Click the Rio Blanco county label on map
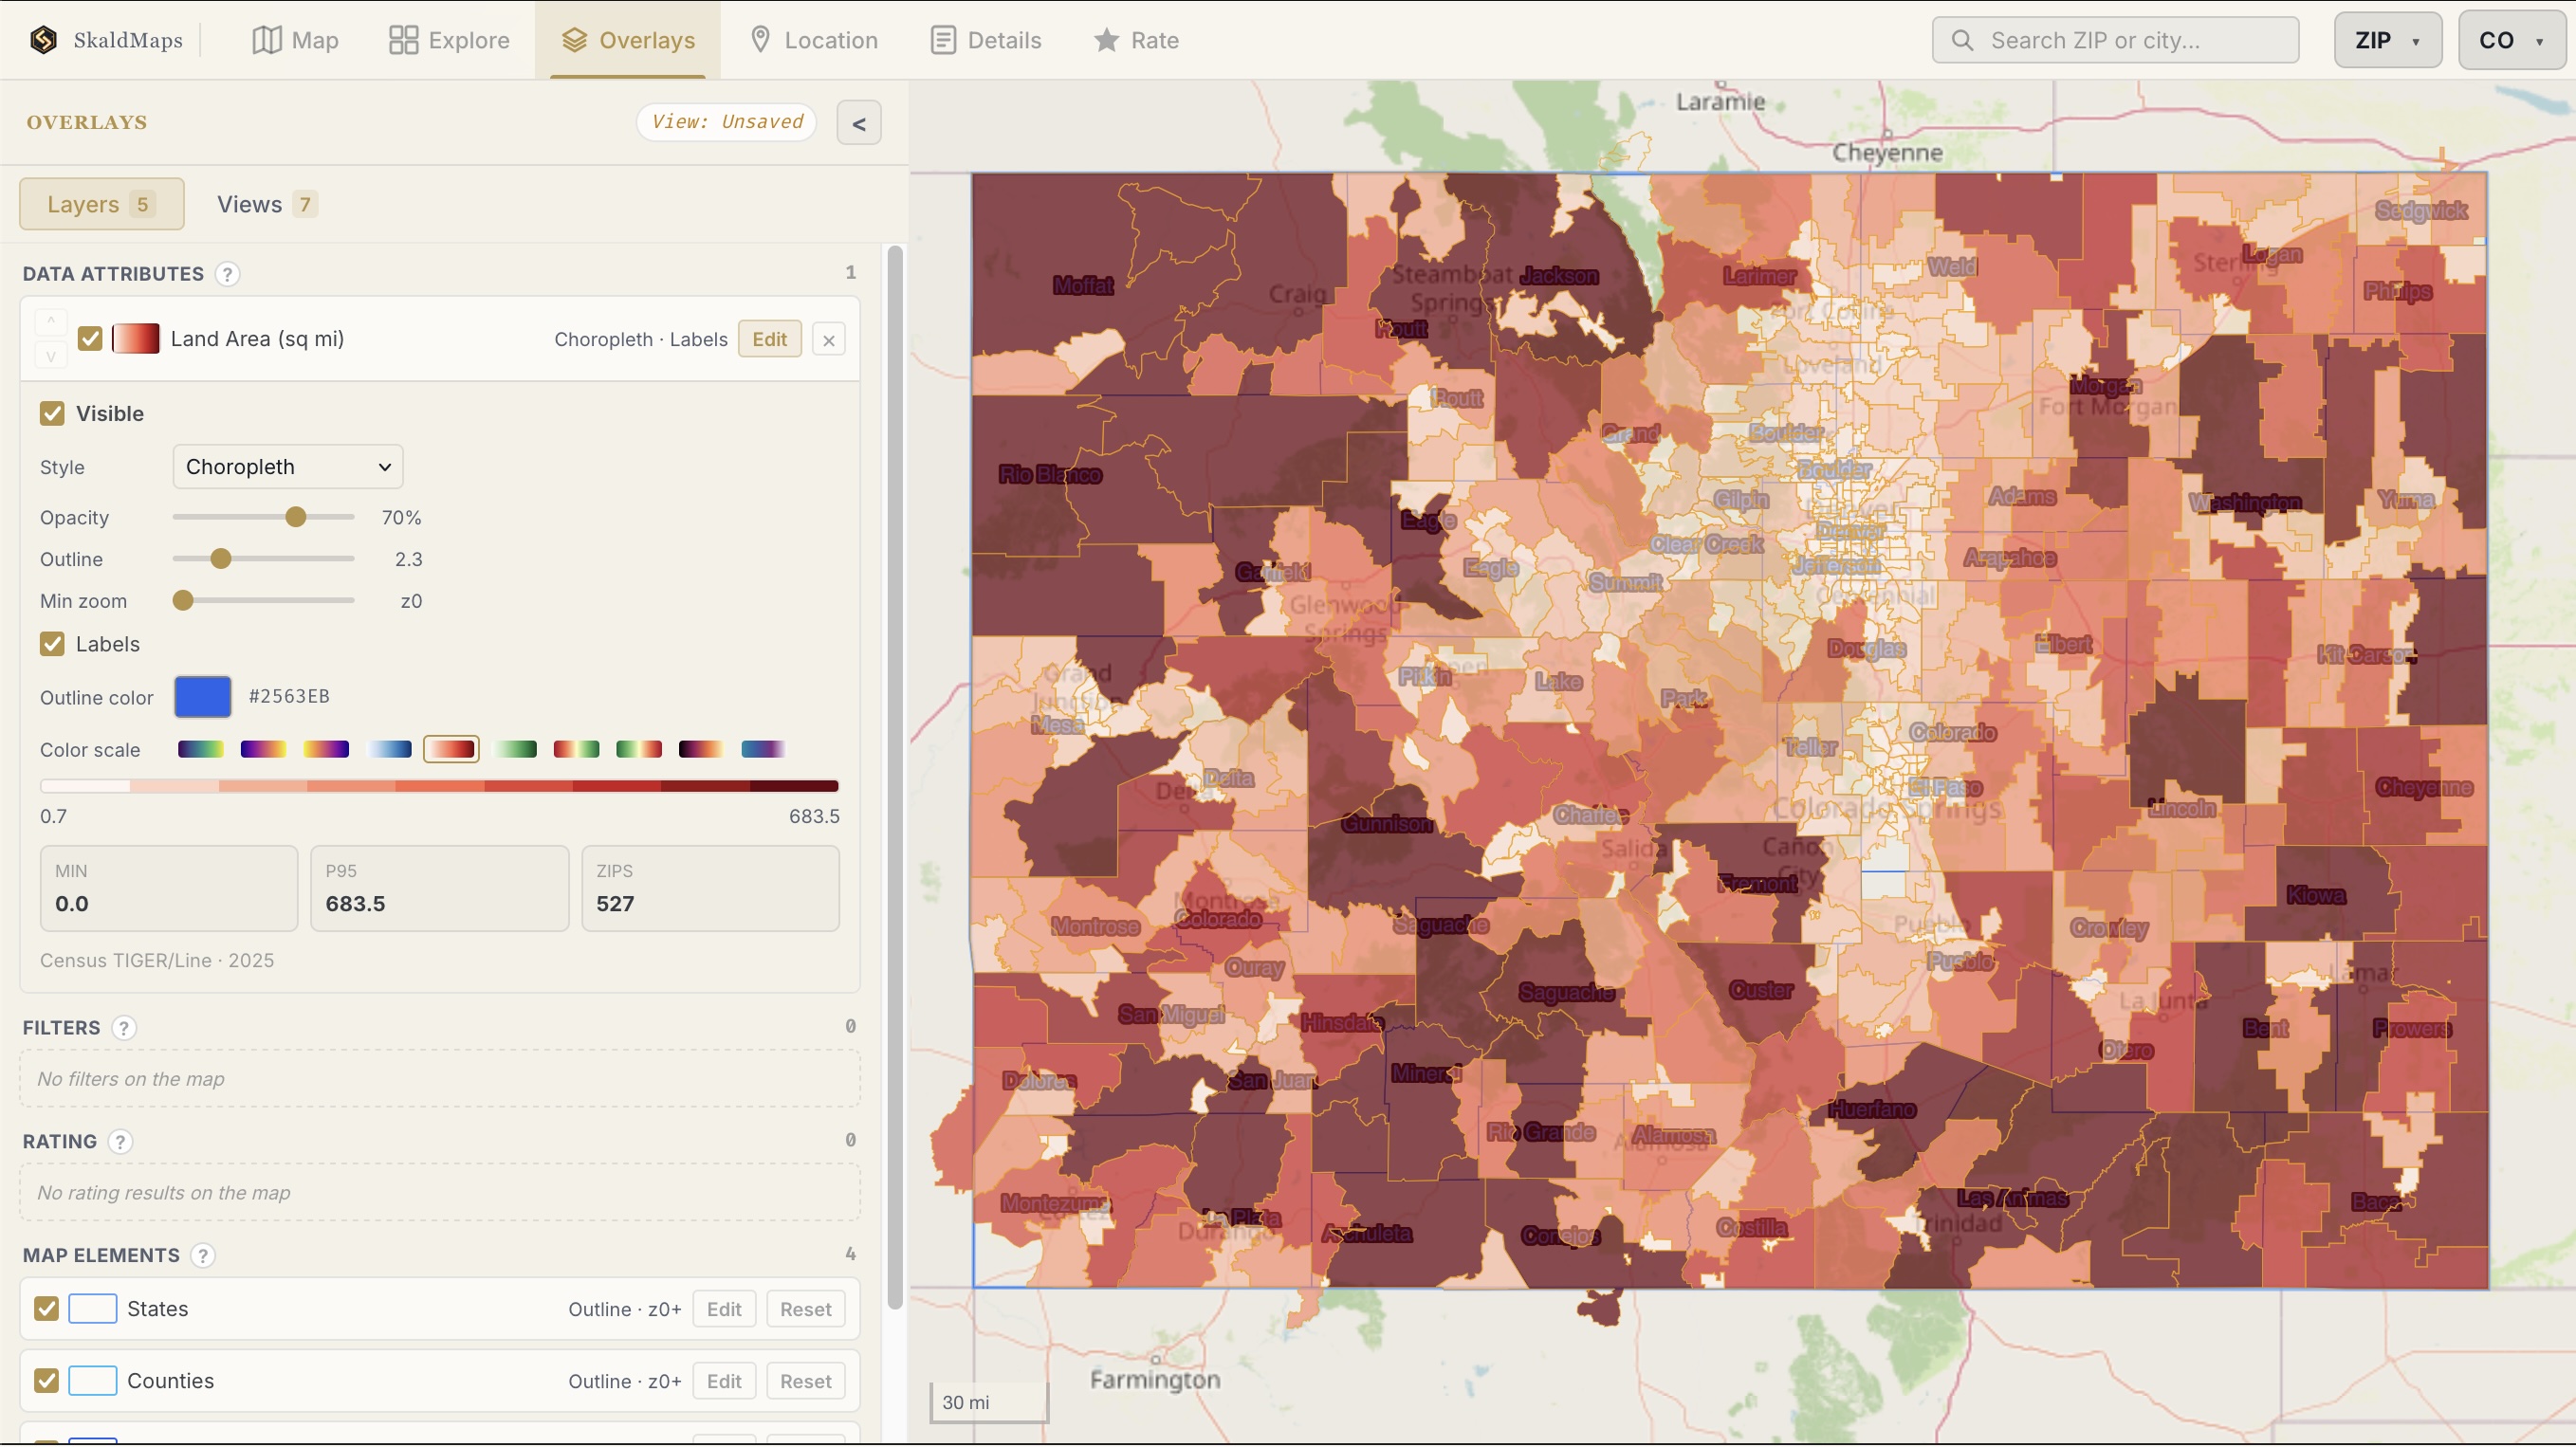The image size is (2576, 1447). click(1050, 475)
